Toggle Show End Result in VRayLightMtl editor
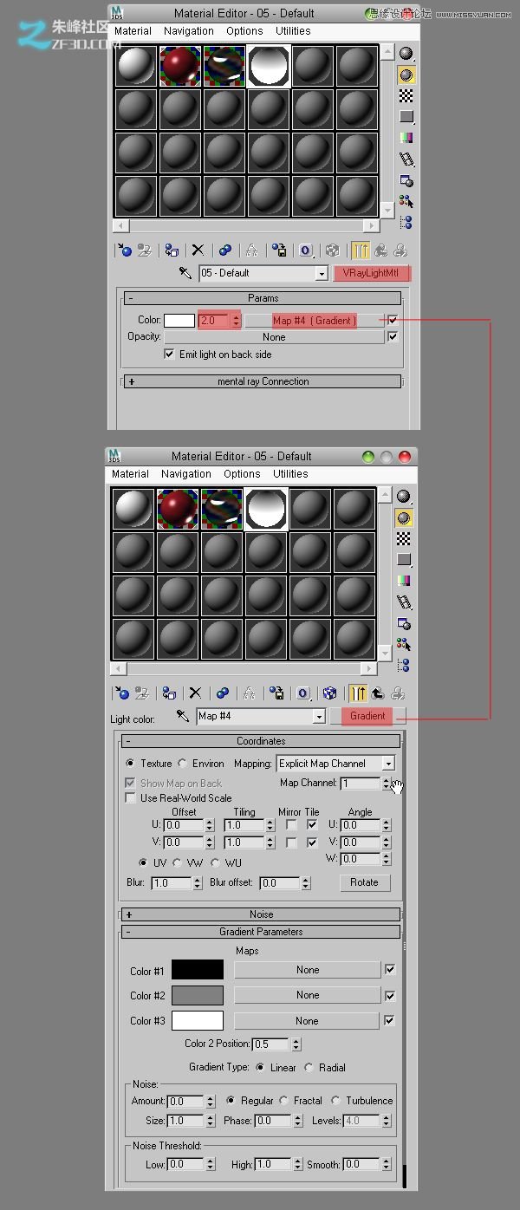The image size is (520, 1210). (x=360, y=250)
